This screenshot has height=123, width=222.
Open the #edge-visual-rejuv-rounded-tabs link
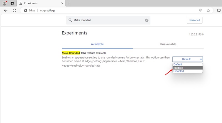[81, 66]
